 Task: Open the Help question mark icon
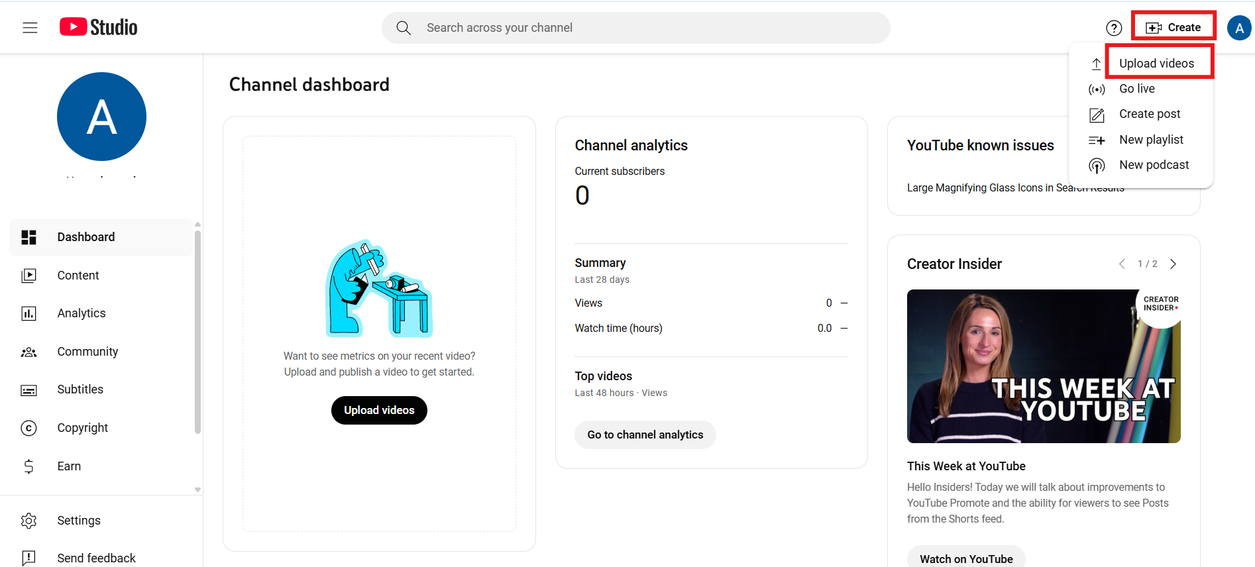click(1114, 28)
